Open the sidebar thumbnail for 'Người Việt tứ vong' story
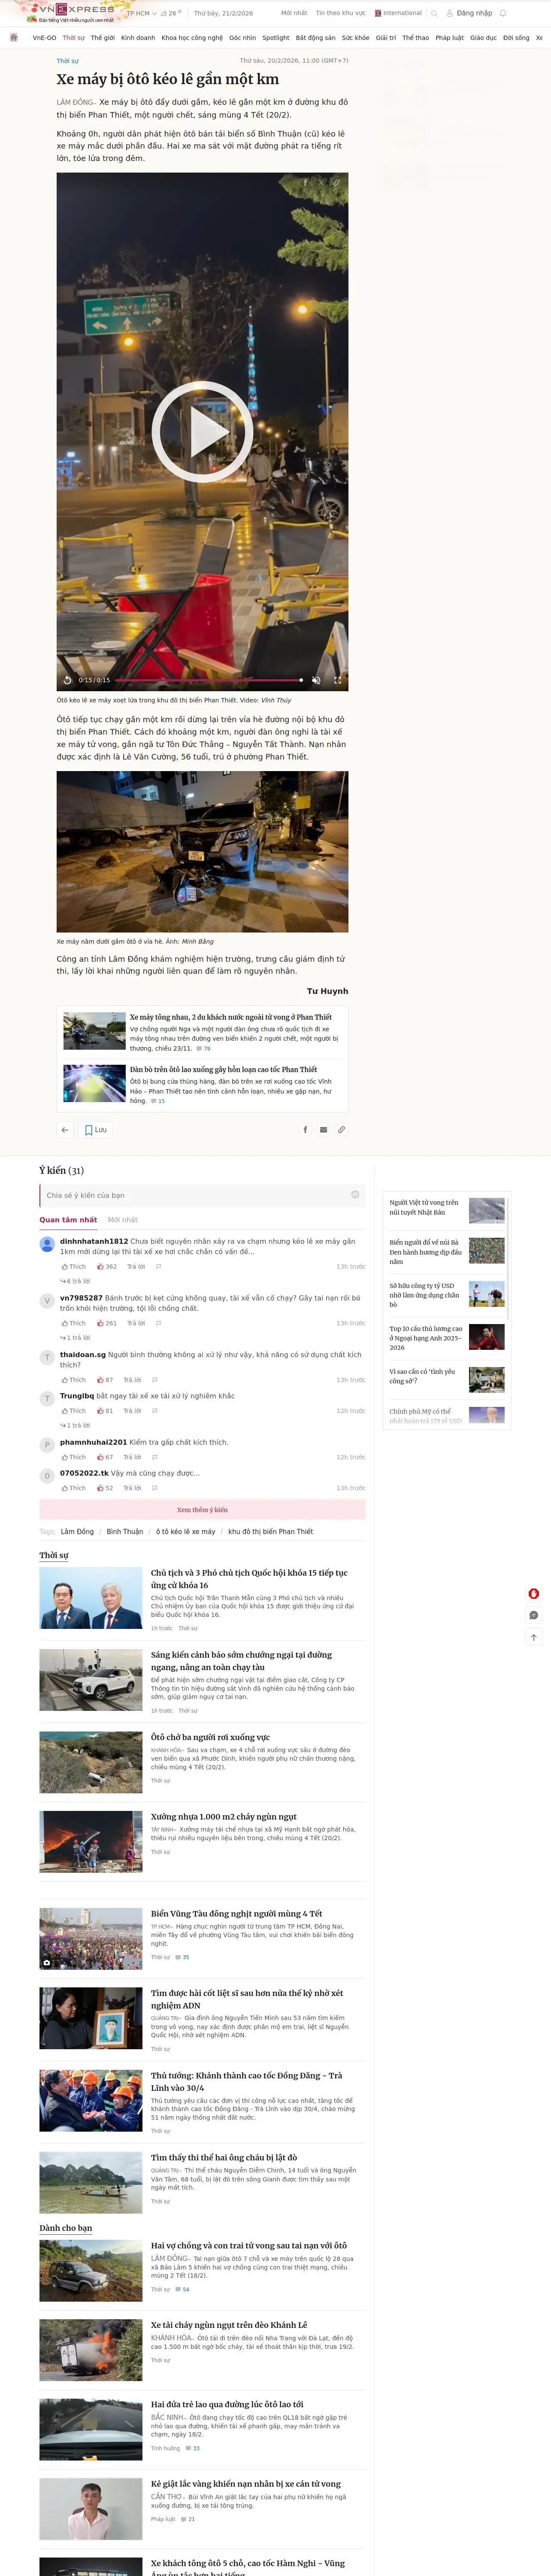Screen dimensions: 551x2576 pyautogui.click(x=487, y=1210)
